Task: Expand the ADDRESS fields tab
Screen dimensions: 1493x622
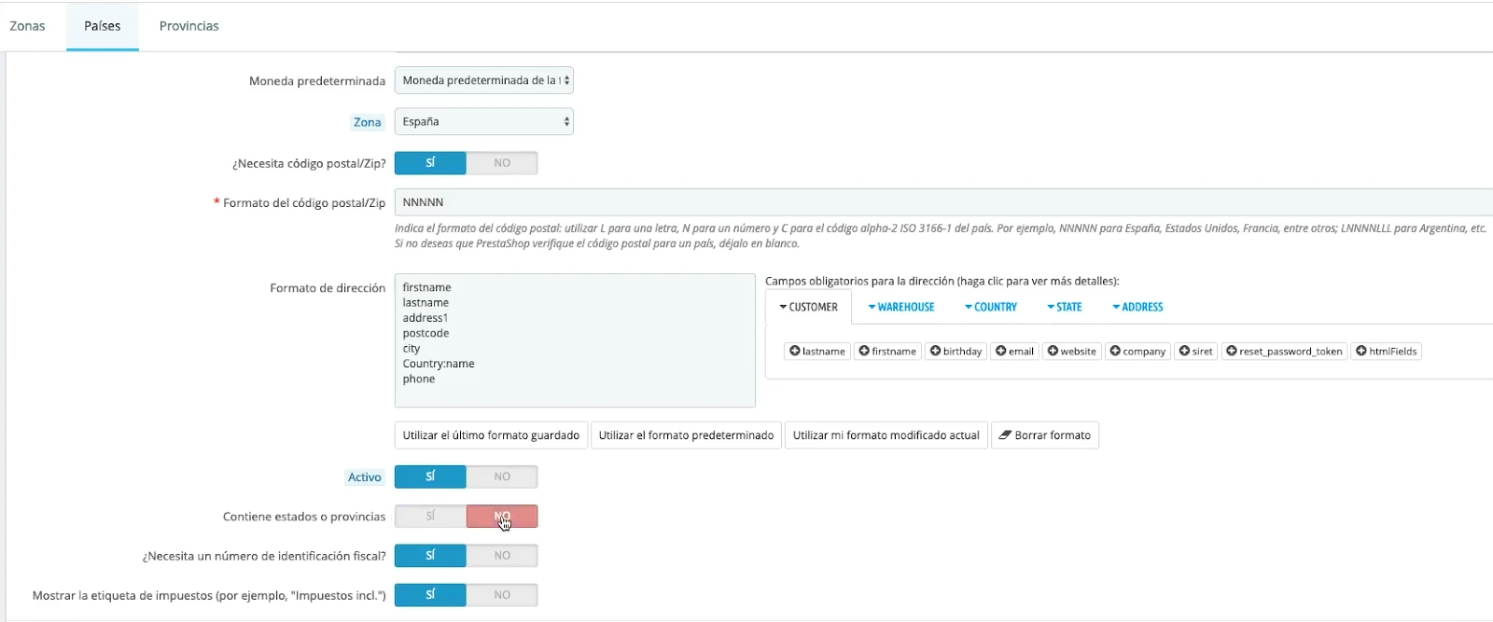Action: [1137, 307]
